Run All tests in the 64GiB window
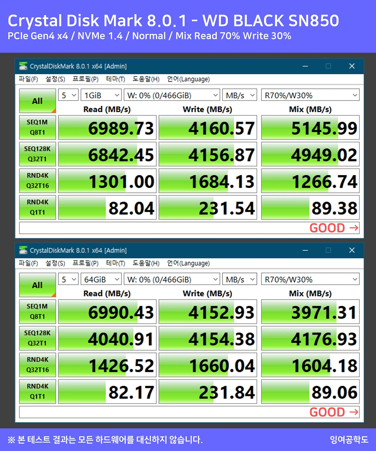 37,285
